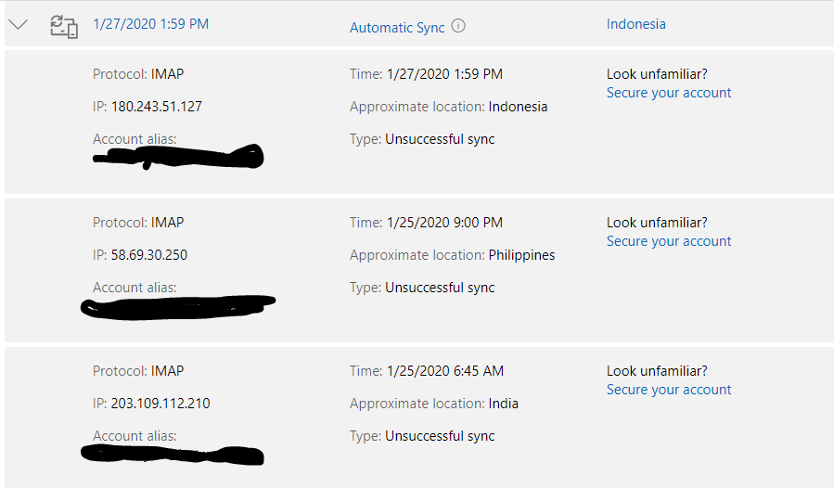Image resolution: width=834 pixels, height=488 pixels.
Task: Secure your account for Indonesia attempt
Action: [669, 93]
